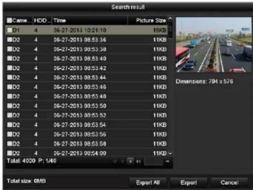Click the Total: 4000 P: 1/40 text
The image size is (253, 190).
[x=32, y=161]
